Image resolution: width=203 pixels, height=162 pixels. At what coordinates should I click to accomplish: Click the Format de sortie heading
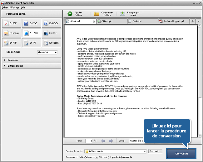pos(16,14)
